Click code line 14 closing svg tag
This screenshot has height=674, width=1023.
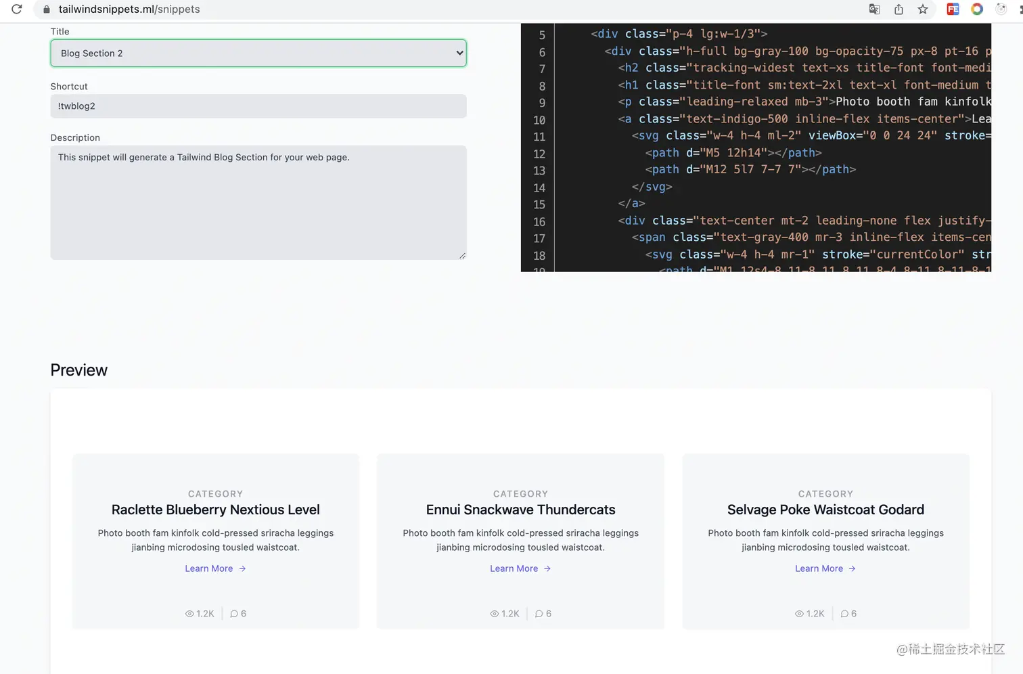click(x=652, y=187)
